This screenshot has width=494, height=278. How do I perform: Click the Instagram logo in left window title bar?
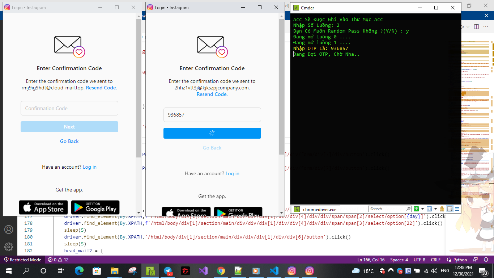click(7, 7)
